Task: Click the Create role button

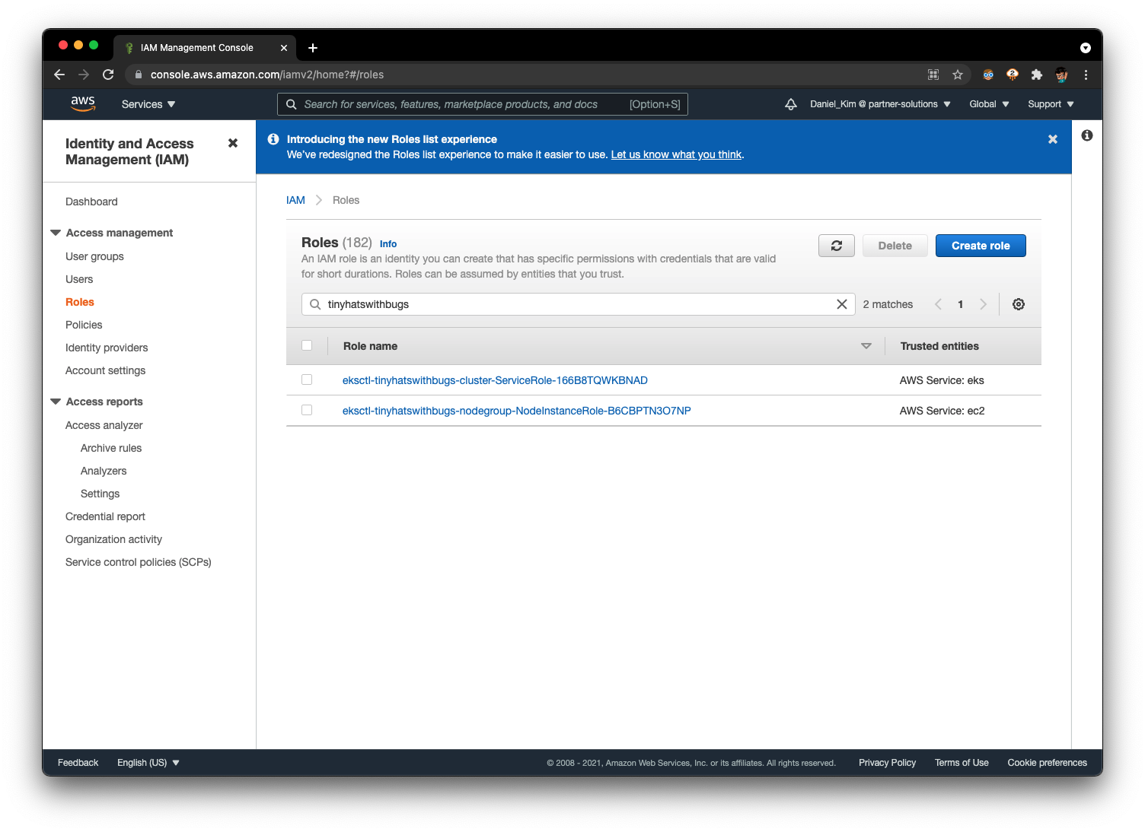Action: click(x=981, y=246)
